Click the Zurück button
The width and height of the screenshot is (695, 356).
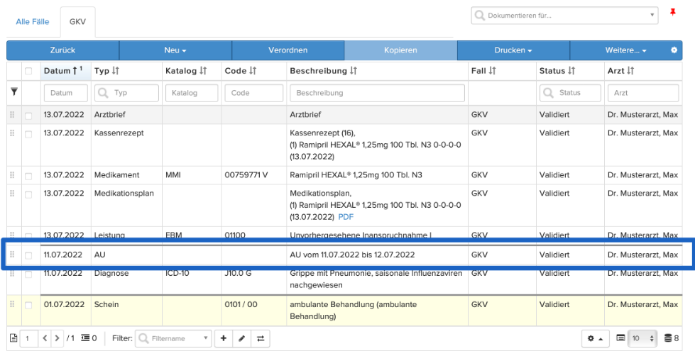click(63, 50)
